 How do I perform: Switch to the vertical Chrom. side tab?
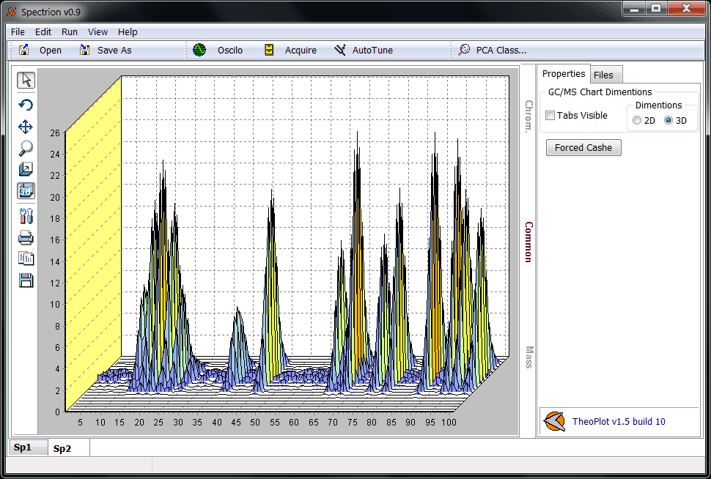tap(528, 116)
